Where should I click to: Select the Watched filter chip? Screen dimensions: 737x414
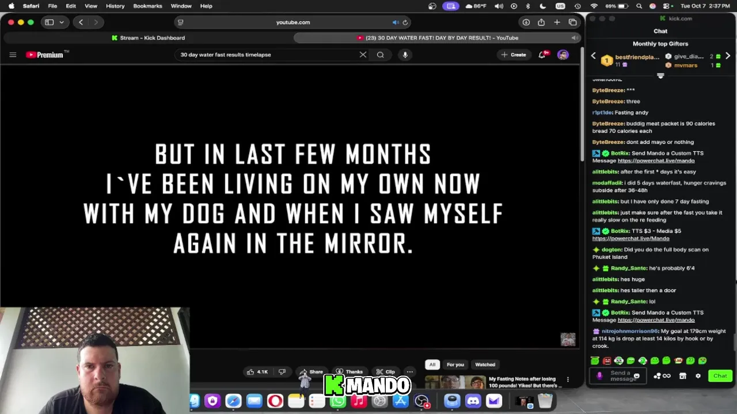[x=485, y=365]
